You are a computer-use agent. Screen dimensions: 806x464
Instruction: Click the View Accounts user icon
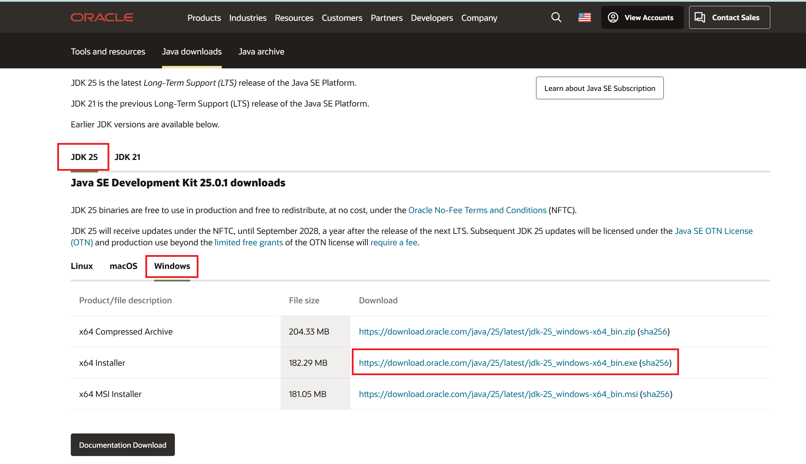coord(613,17)
